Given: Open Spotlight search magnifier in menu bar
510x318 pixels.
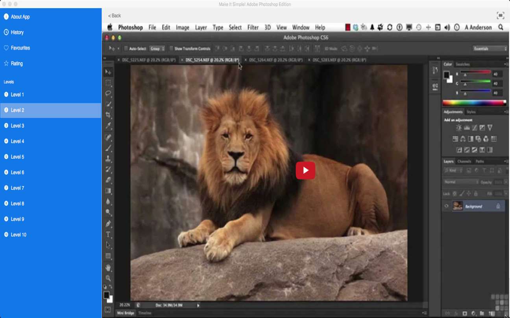Looking at the screenshot, I should point(501,27).
